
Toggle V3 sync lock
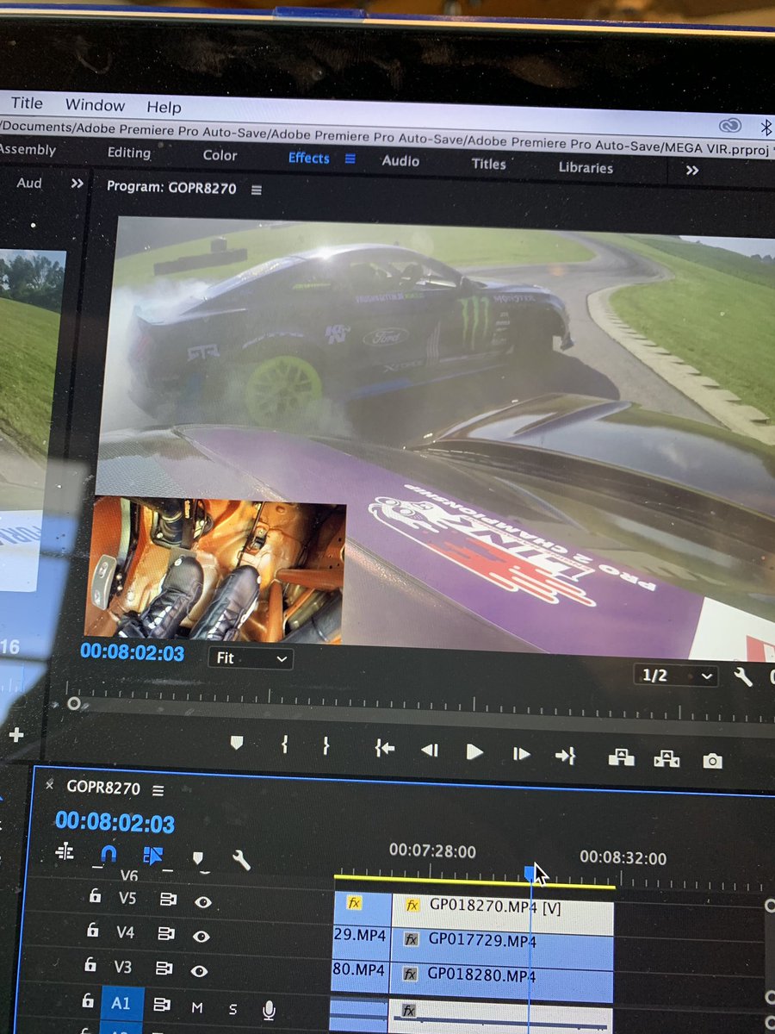coord(164,969)
